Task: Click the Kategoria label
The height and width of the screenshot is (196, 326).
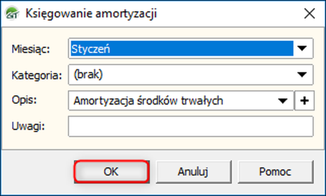Action: pos(37,75)
